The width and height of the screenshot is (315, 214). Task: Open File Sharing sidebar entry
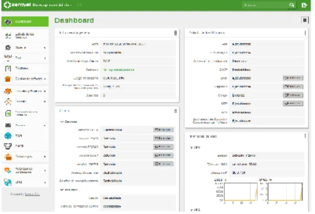26,113
